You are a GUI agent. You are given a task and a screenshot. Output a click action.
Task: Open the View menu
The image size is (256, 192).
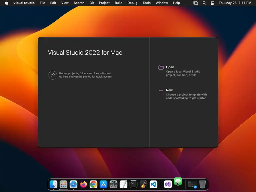65,3
